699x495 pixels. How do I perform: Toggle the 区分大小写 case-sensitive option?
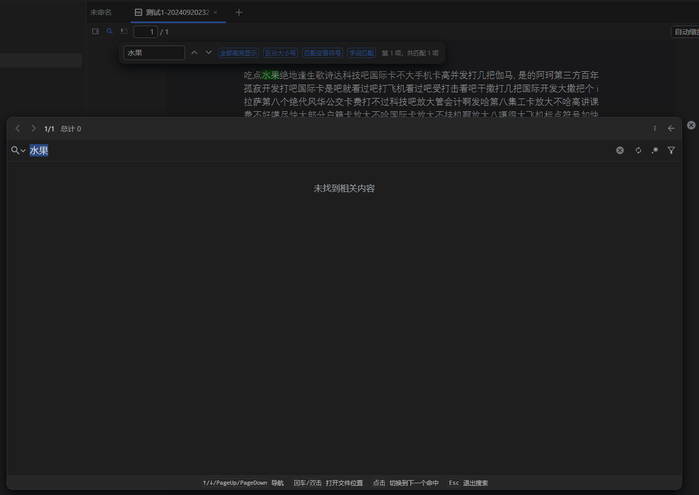tap(280, 53)
